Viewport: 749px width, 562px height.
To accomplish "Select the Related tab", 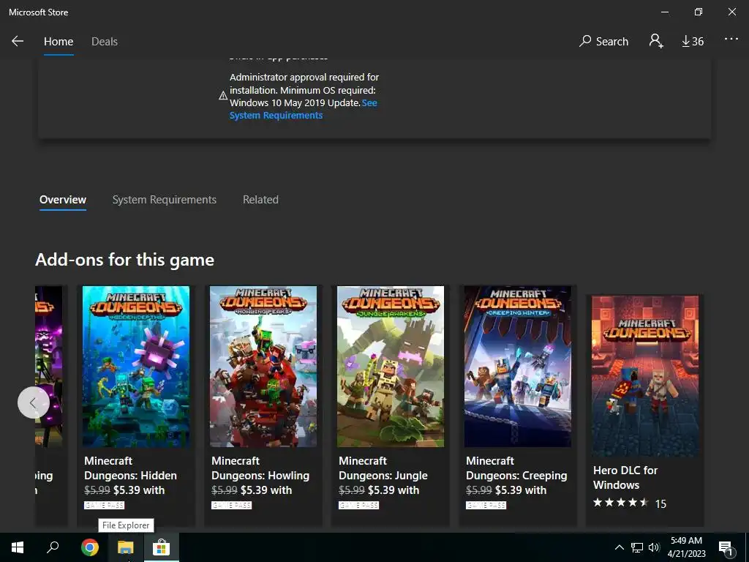I will point(260,200).
